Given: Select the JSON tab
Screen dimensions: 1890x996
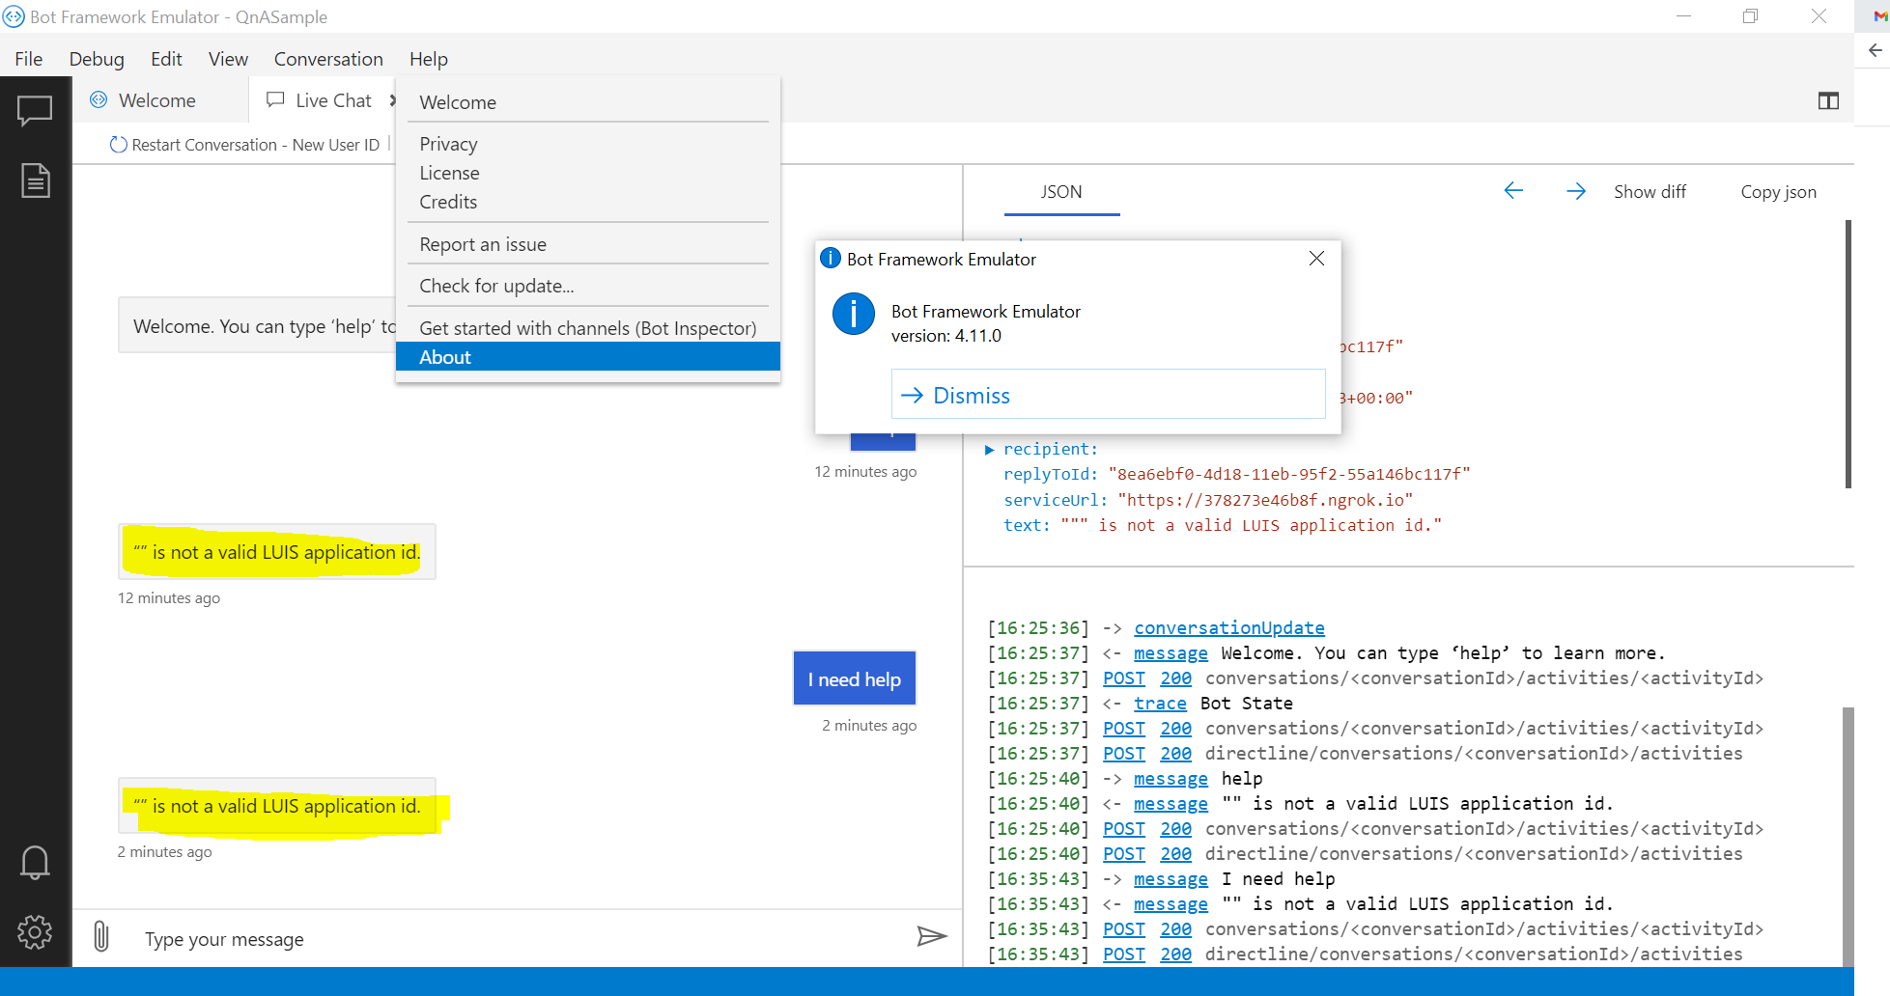Looking at the screenshot, I should pos(1061,191).
